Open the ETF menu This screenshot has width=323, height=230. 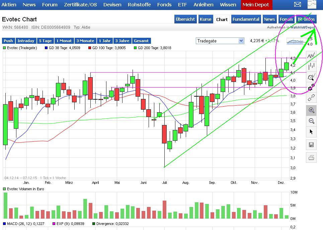coord(182,5)
